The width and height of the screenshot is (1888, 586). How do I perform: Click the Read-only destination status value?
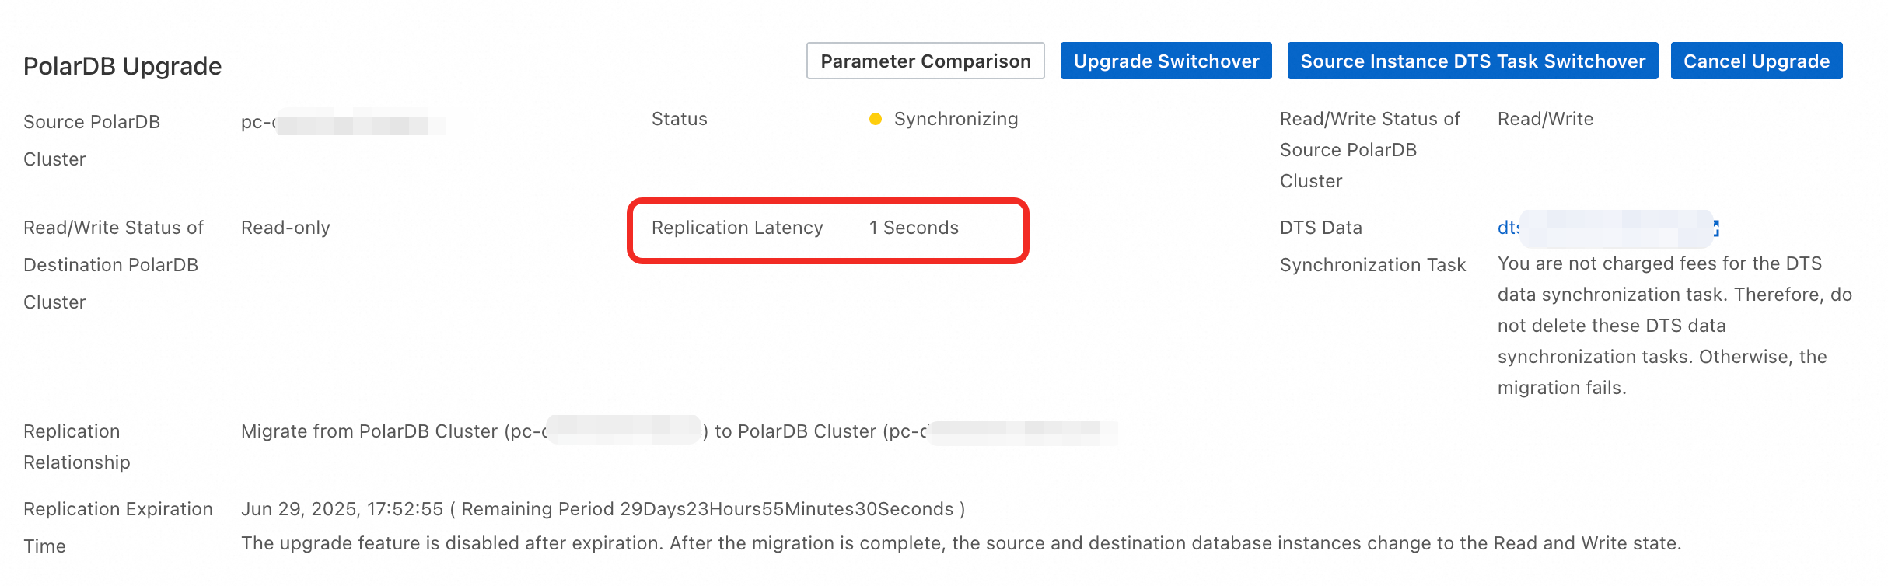[285, 228]
